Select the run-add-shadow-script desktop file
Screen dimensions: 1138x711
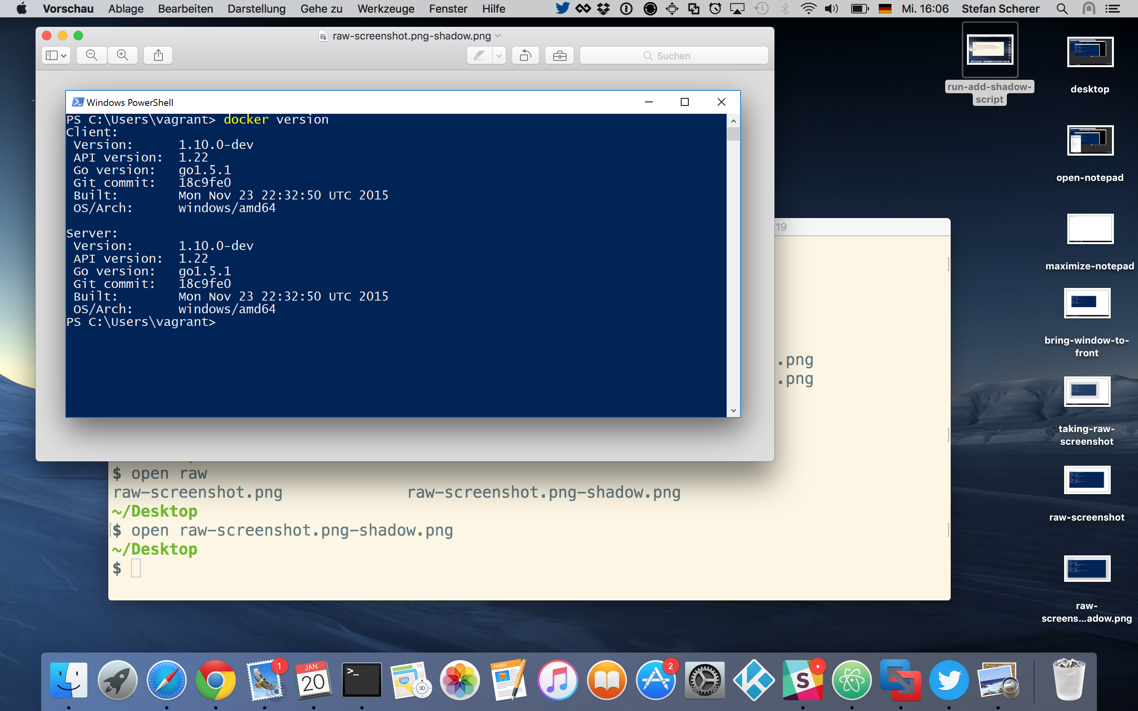[x=990, y=50]
